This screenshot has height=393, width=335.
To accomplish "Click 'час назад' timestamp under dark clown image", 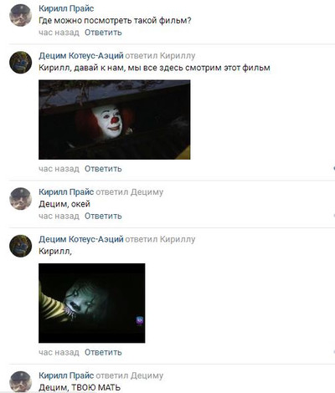I will pyautogui.click(x=59, y=352).
